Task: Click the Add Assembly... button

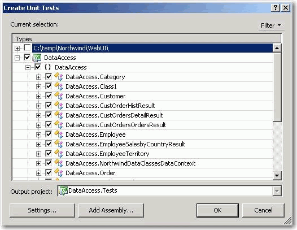Action: 111,210
